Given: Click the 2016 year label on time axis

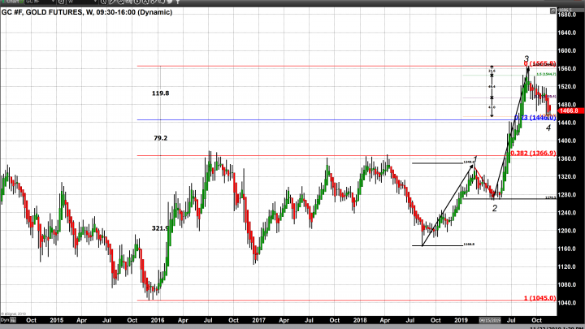Looking at the screenshot, I should [x=158, y=320].
